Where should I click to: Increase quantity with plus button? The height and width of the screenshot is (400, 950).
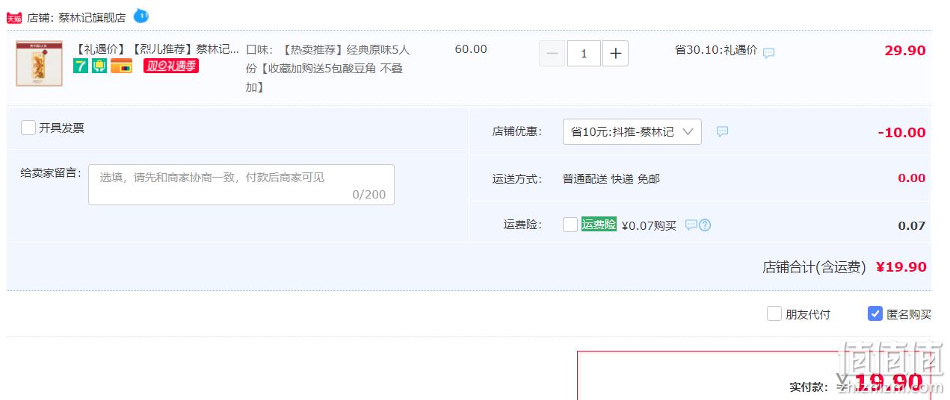coord(615,54)
